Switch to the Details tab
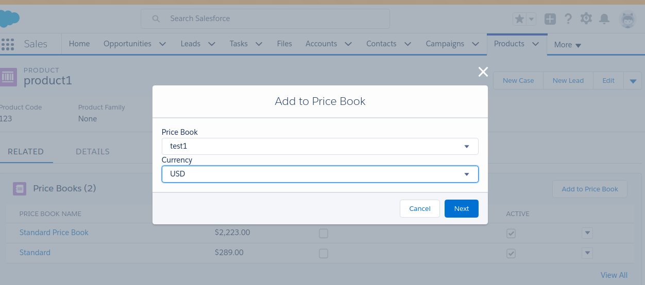 pos(93,152)
